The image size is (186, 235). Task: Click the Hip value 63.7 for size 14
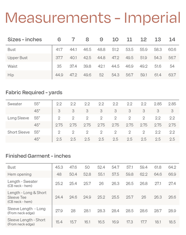point(172,75)
